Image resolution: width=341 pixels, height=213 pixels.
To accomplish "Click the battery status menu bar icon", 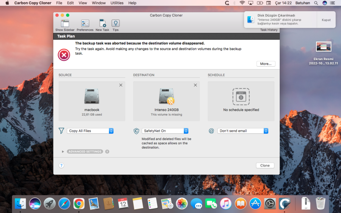I will point(260,3).
